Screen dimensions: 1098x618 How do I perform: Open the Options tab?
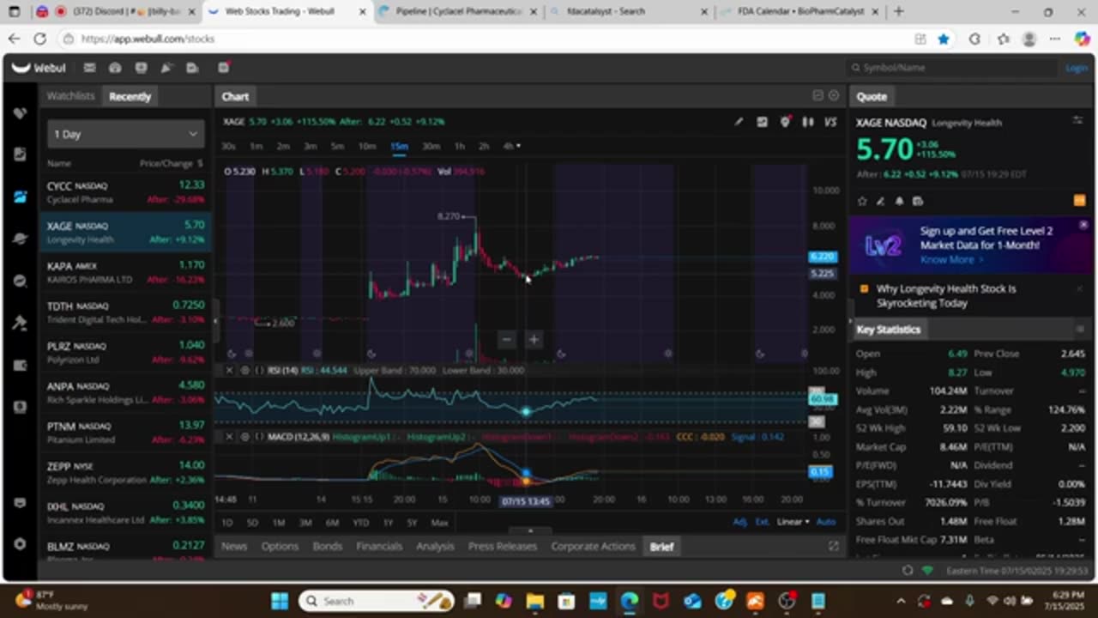280,546
